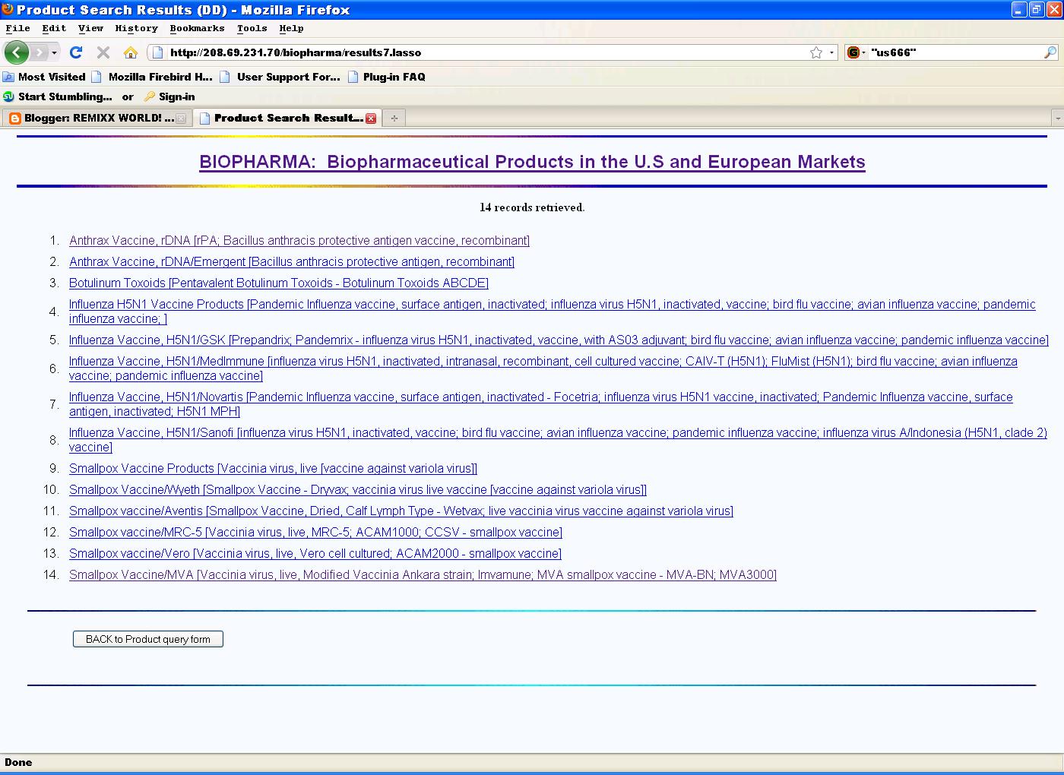Go to the Home page icon
Screen dimensions: 1064x775
(131, 52)
